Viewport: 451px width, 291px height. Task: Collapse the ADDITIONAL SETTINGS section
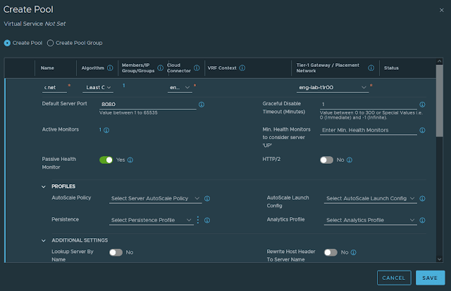(44, 241)
